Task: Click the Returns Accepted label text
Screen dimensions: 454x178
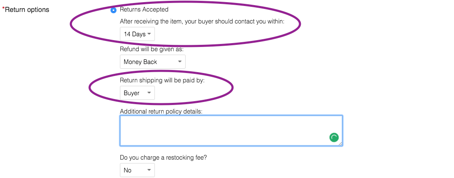Action: pos(144,9)
